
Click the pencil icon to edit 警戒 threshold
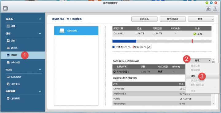(149, 47)
